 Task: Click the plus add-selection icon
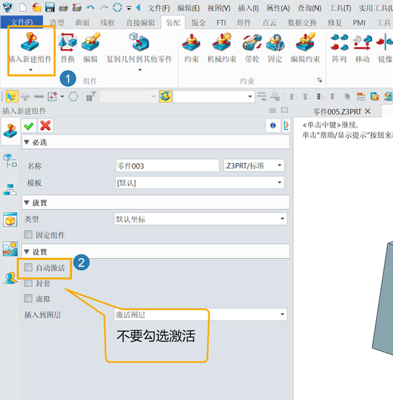(26, 96)
